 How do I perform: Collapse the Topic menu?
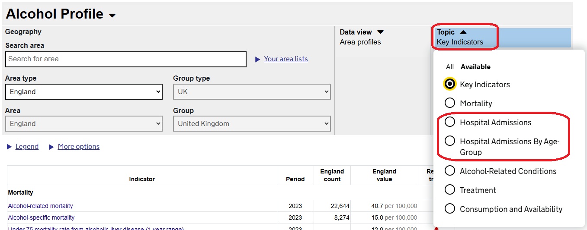pos(463,32)
